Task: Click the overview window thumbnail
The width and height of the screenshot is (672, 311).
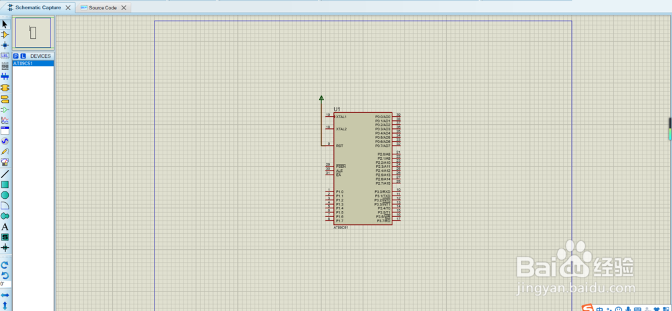Action: [33, 32]
